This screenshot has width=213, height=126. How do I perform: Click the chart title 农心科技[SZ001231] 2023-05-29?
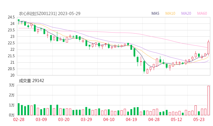click(x=50, y=14)
